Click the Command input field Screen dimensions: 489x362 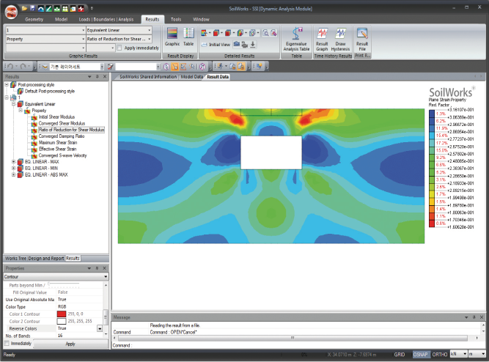[307, 345]
